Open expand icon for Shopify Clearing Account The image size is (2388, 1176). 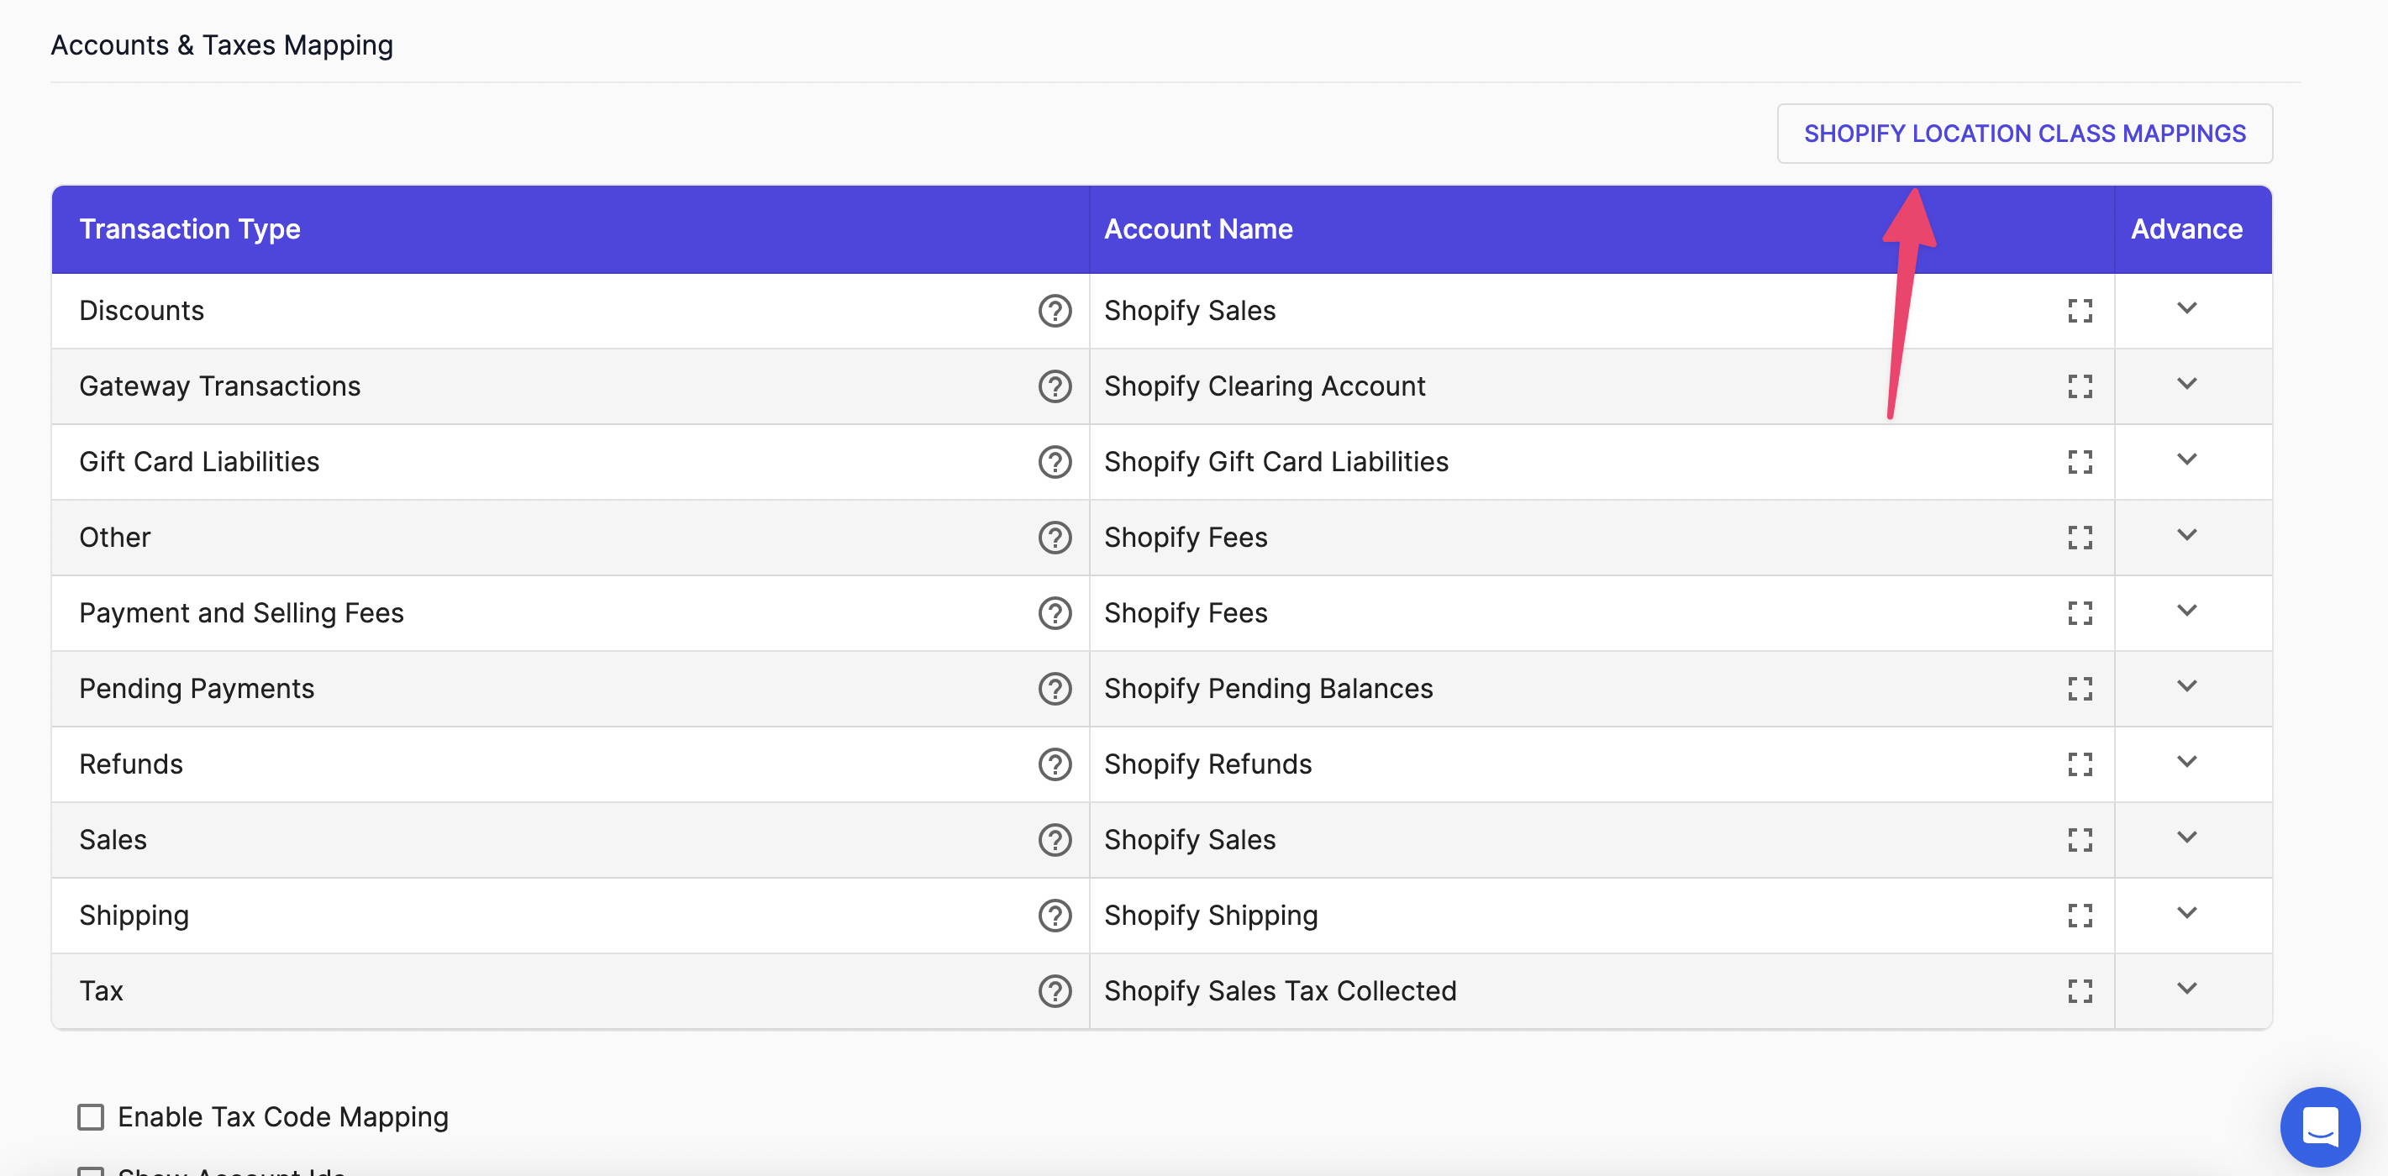2080,386
